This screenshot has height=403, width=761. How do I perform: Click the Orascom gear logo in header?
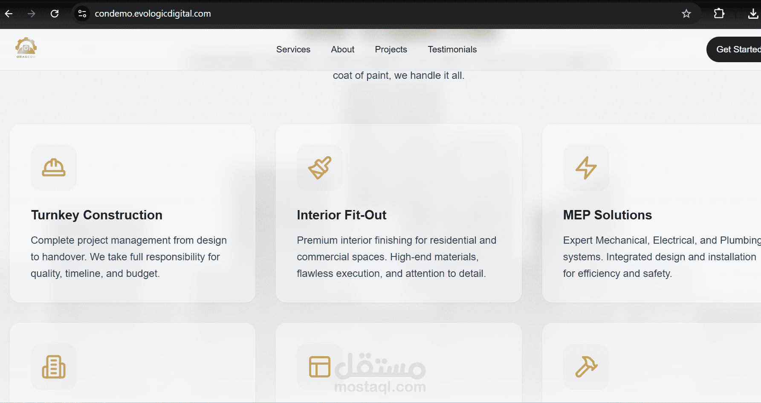click(26, 48)
